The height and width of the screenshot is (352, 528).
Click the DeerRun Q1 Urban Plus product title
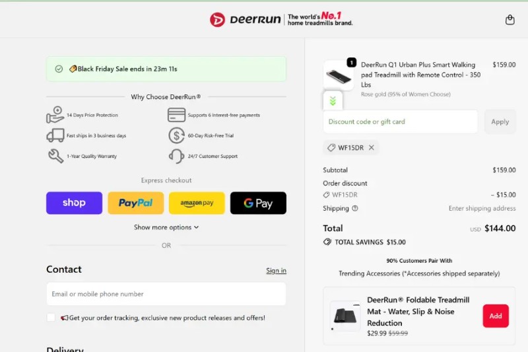coord(421,75)
